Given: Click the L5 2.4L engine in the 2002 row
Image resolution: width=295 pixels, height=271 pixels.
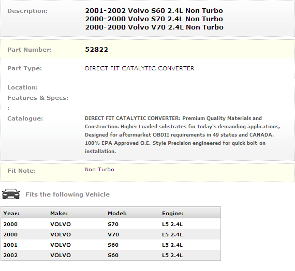Looking at the screenshot, I should (x=172, y=255).
